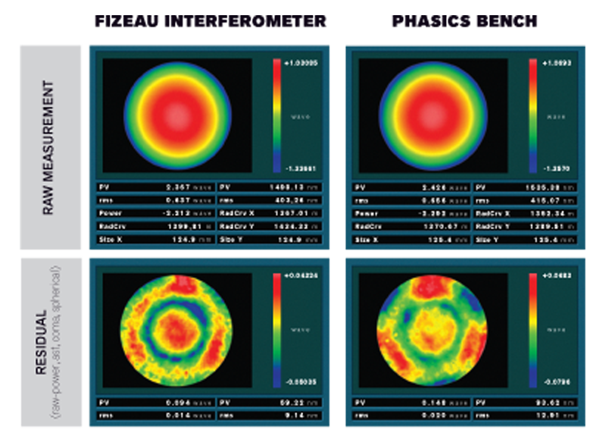615x433 pixels.
Task: Click the Fizeau raw measurement wavefront map
Action: click(x=177, y=115)
